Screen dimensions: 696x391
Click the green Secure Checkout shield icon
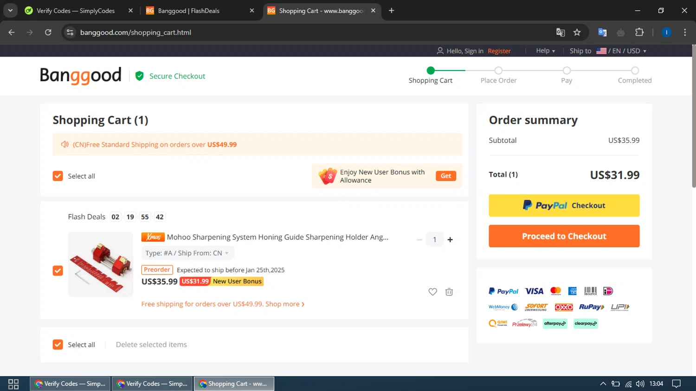click(x=139, y=76)
